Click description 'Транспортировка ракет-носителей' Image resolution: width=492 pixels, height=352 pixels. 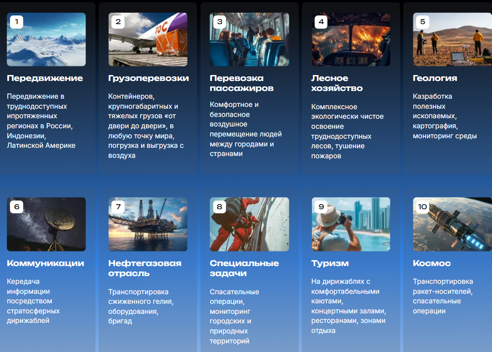click(443, 296)
